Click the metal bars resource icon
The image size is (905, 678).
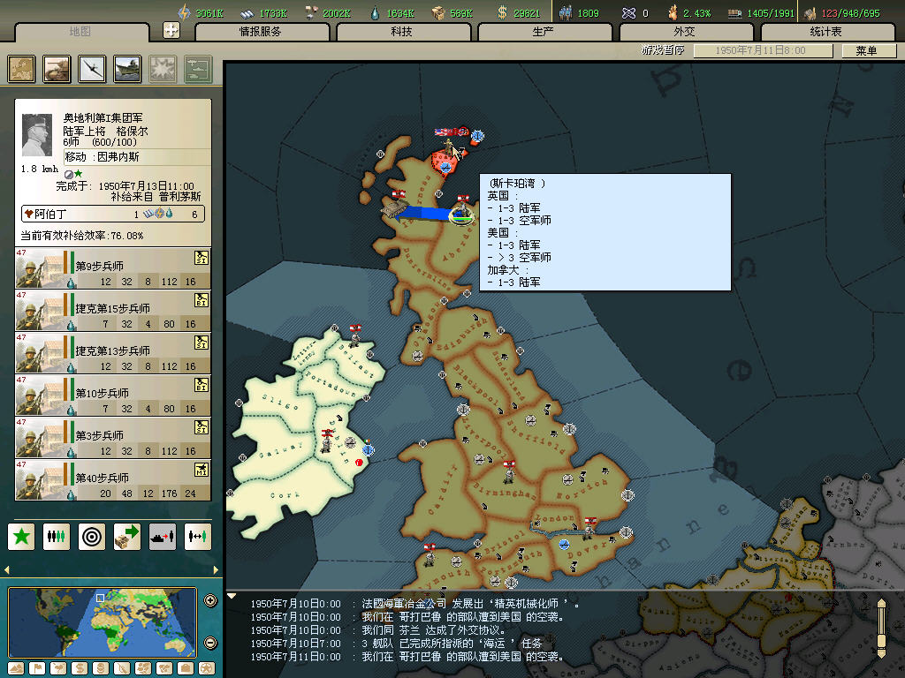[247, 12]
